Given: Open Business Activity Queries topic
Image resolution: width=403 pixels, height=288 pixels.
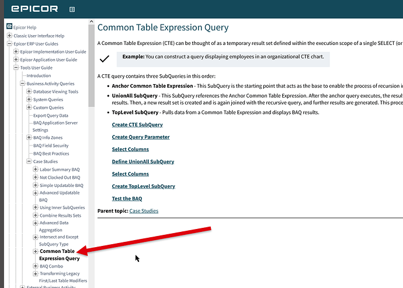Looking at the screenshot, I should (x=50, y=84).
